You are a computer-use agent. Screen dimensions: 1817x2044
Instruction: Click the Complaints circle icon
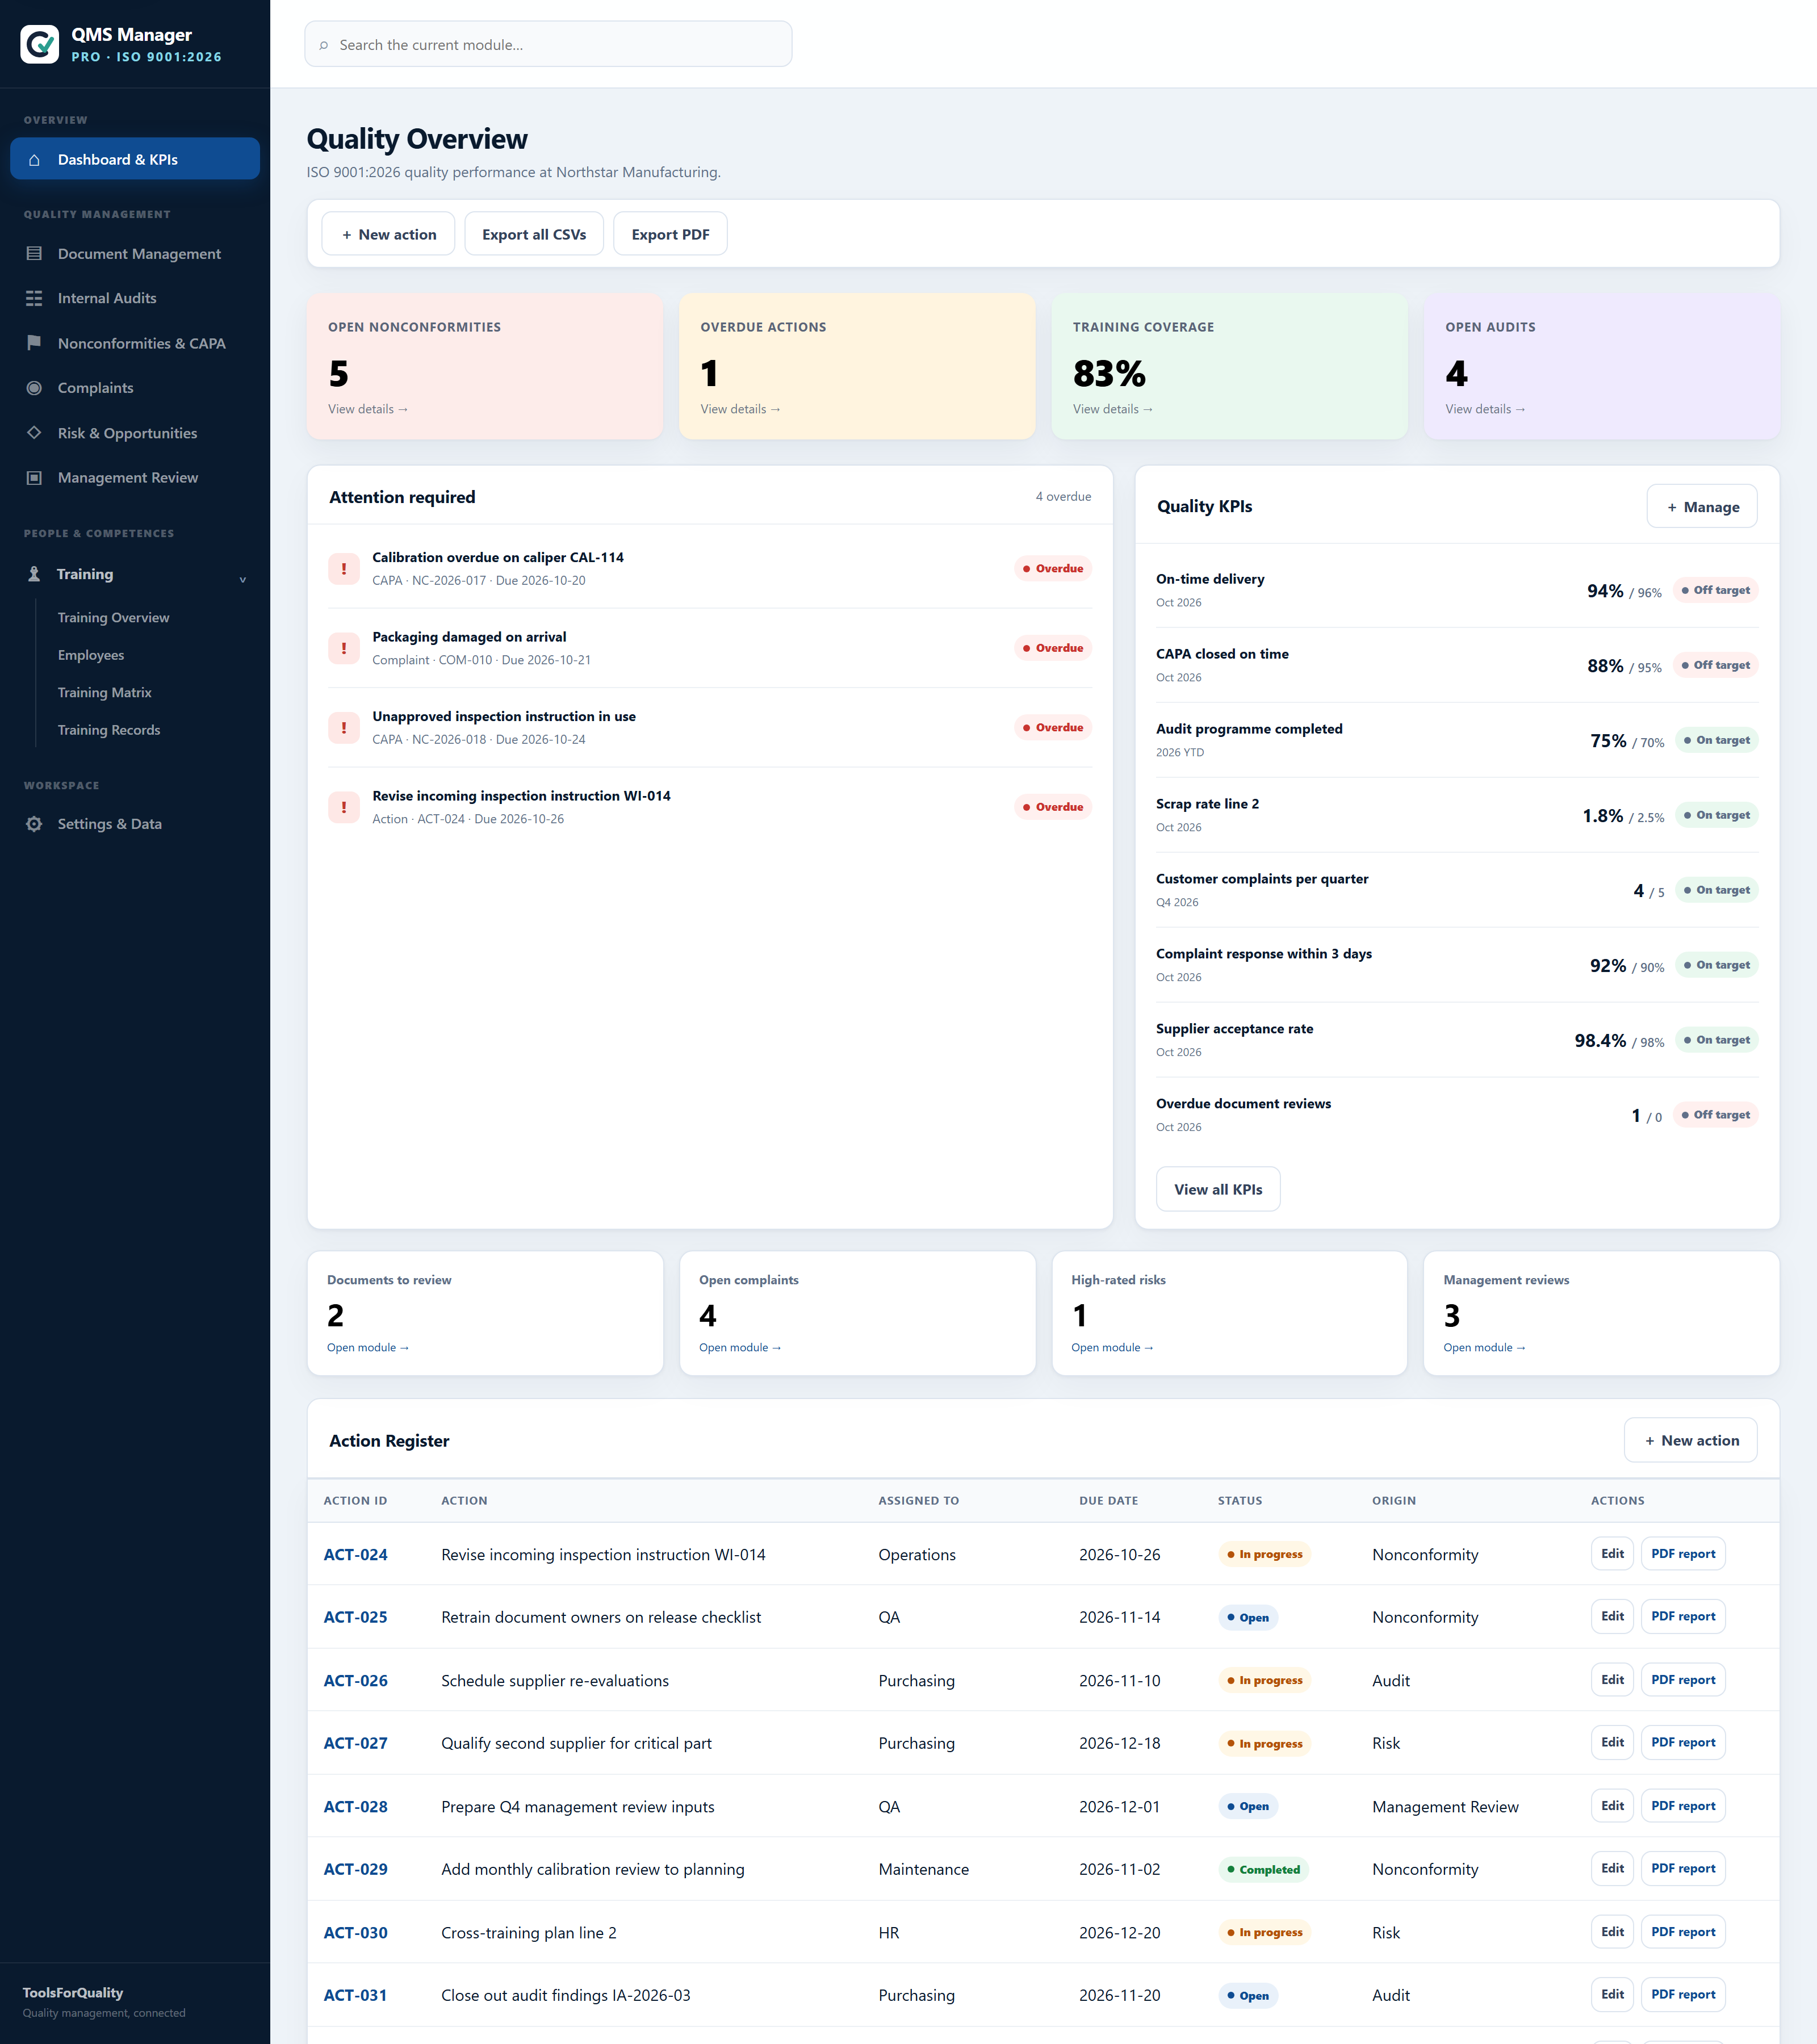click(x=34, y=388)
